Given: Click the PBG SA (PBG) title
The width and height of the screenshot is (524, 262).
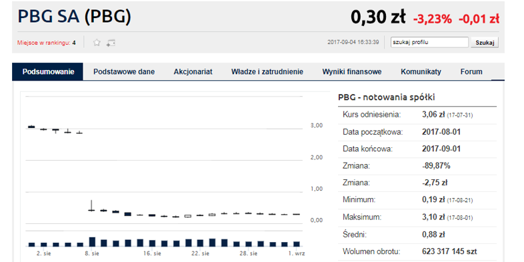Looking at the screenshot, I should pyautogui.click(x=74, y=17).
